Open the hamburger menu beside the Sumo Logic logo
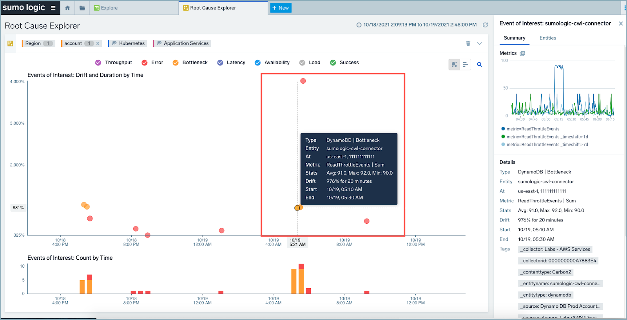 53,8
